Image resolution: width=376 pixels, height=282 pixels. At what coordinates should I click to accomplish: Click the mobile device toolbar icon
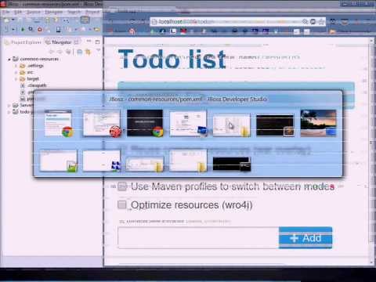(58, 30)
